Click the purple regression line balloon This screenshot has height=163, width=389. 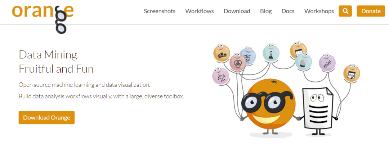(x=327, y=62)
